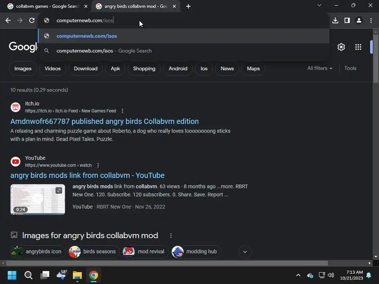The height and width of the screenshot is (284, 379).
Task: Select the 'angrybirds icon' image chip
Action: click(38, 251)
